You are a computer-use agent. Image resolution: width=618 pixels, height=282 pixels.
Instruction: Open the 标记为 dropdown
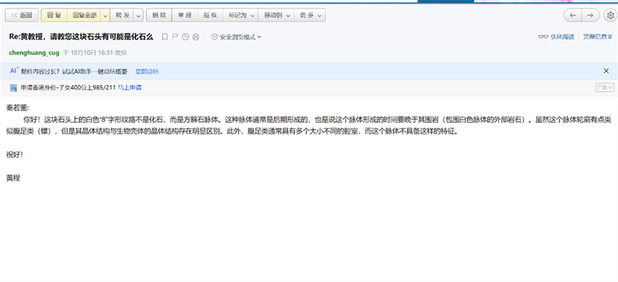pyautogui.click(x=240, y=15)
